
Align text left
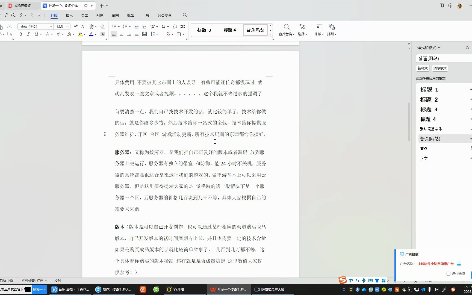click(x=114, y=34)
